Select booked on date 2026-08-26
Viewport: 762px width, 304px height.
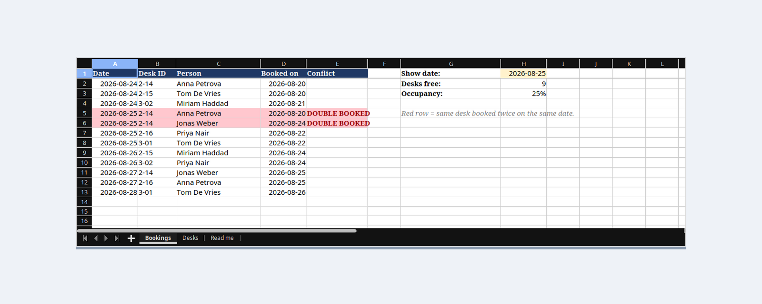coord(283,192)
